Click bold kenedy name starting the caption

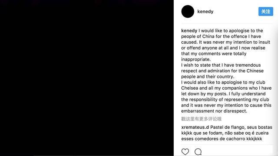coord(189,31)
